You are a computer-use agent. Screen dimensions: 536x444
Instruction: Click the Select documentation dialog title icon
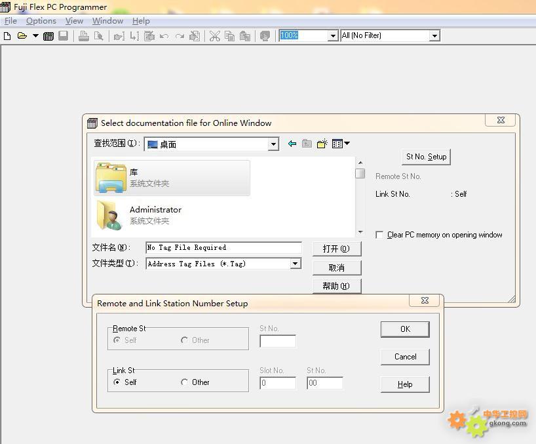point(92,123)
